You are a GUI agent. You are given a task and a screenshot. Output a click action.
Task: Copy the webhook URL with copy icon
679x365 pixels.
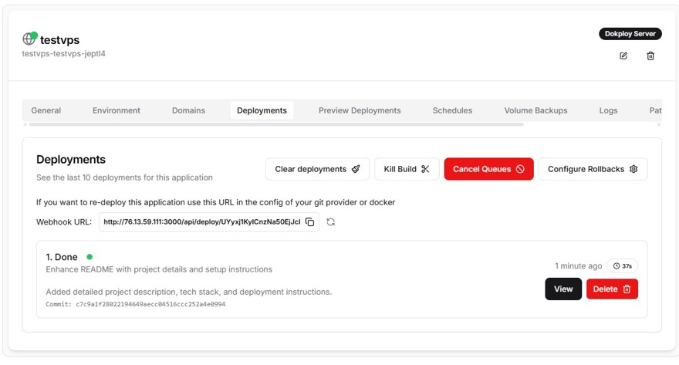click(309, 222)
